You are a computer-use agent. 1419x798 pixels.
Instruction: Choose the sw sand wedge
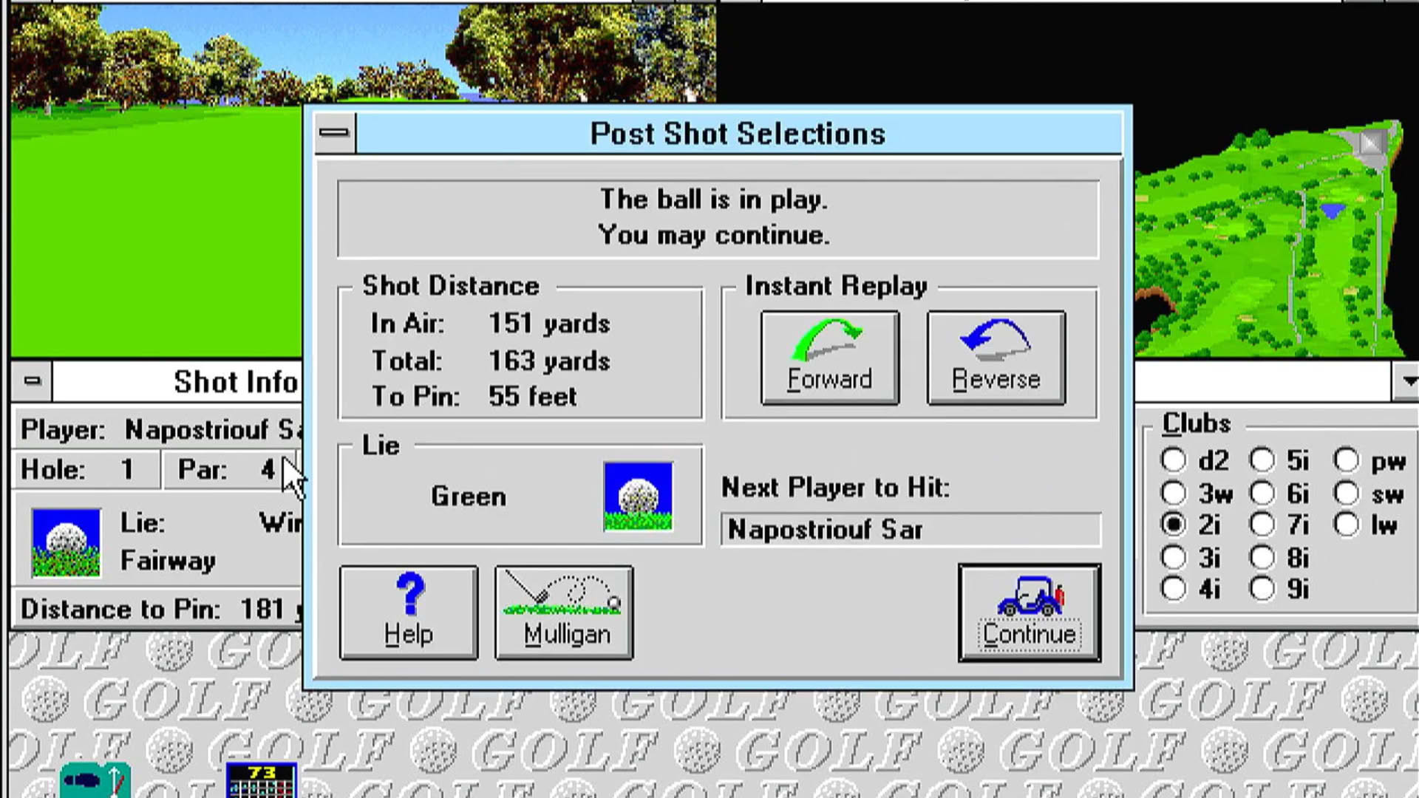(x=1347, y=493)
